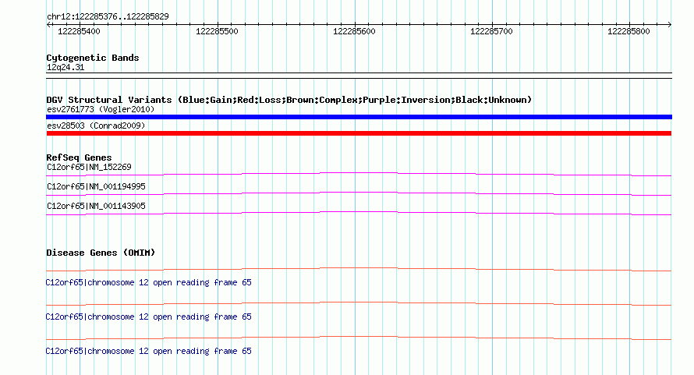Click the esv2761773 (Vogler2010) label
This screenshot has width=694, height=375.
click(x=101, y=109)
